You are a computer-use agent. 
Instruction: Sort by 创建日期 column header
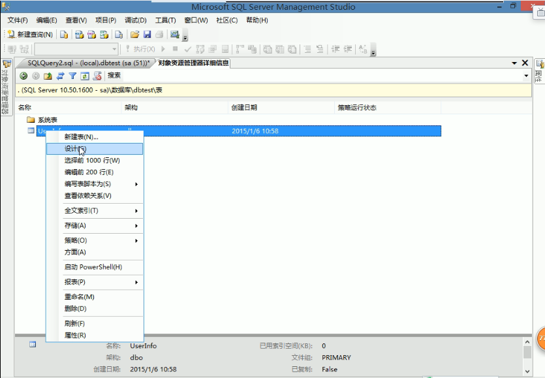coord(281,108)
